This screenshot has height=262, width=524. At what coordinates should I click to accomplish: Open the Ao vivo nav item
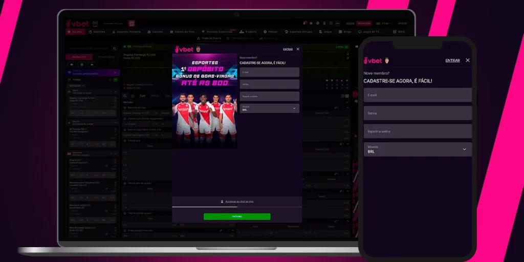click(x=75, y=32)
